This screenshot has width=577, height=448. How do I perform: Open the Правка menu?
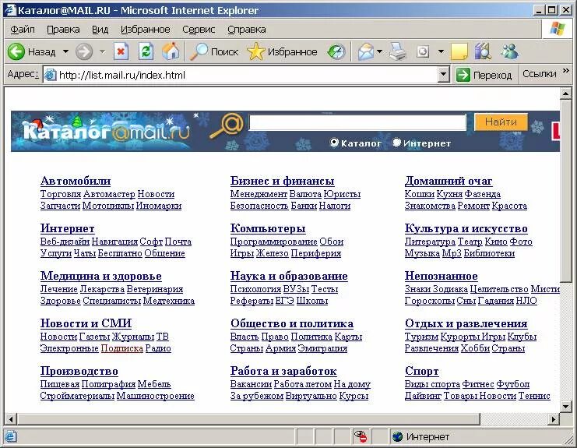click(x=63, y=29)
